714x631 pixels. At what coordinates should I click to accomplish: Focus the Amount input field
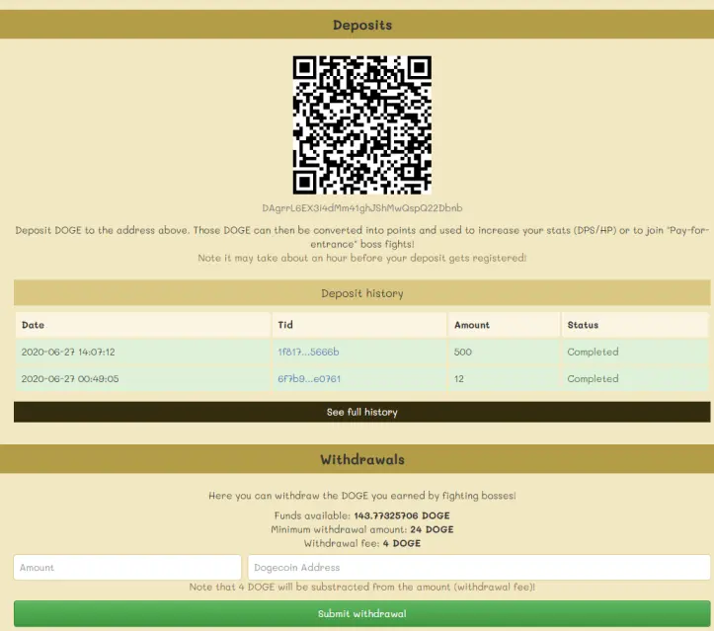click(x=127, y=567)
